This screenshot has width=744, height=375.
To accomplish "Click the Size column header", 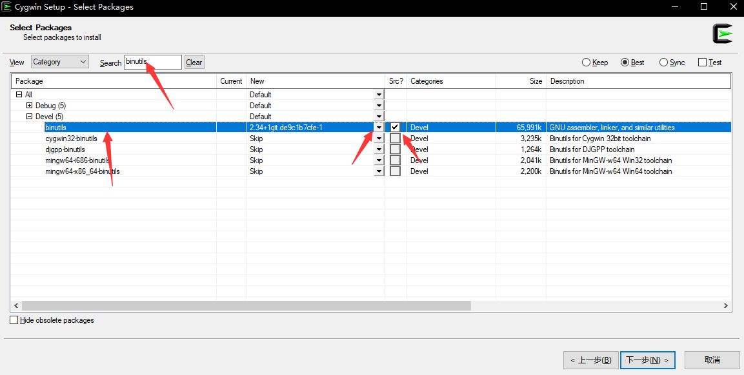I will click(521, 81).
